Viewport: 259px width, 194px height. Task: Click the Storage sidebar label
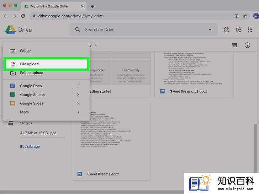(26, 123)
